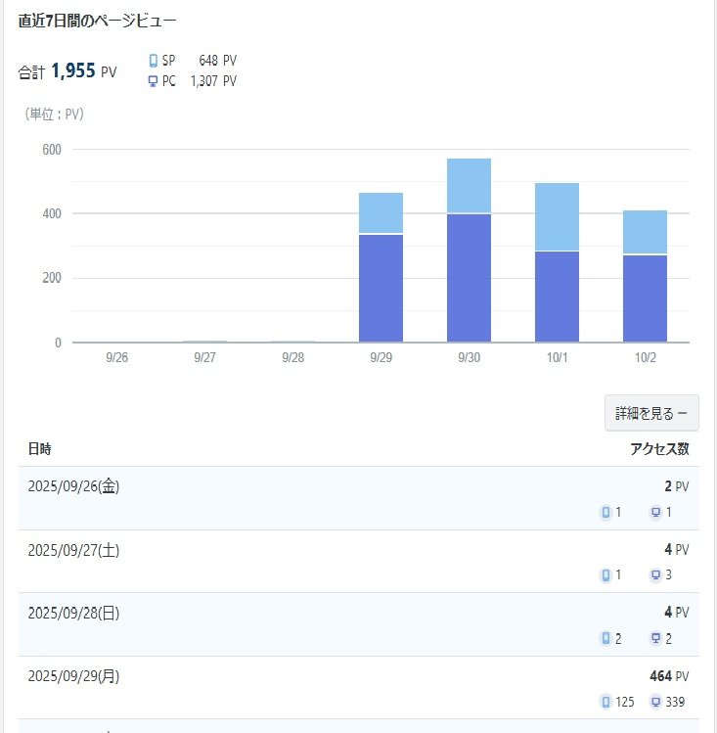
Task: Collapse details with the 詳細を見る button
Action: tap(651, 414)
